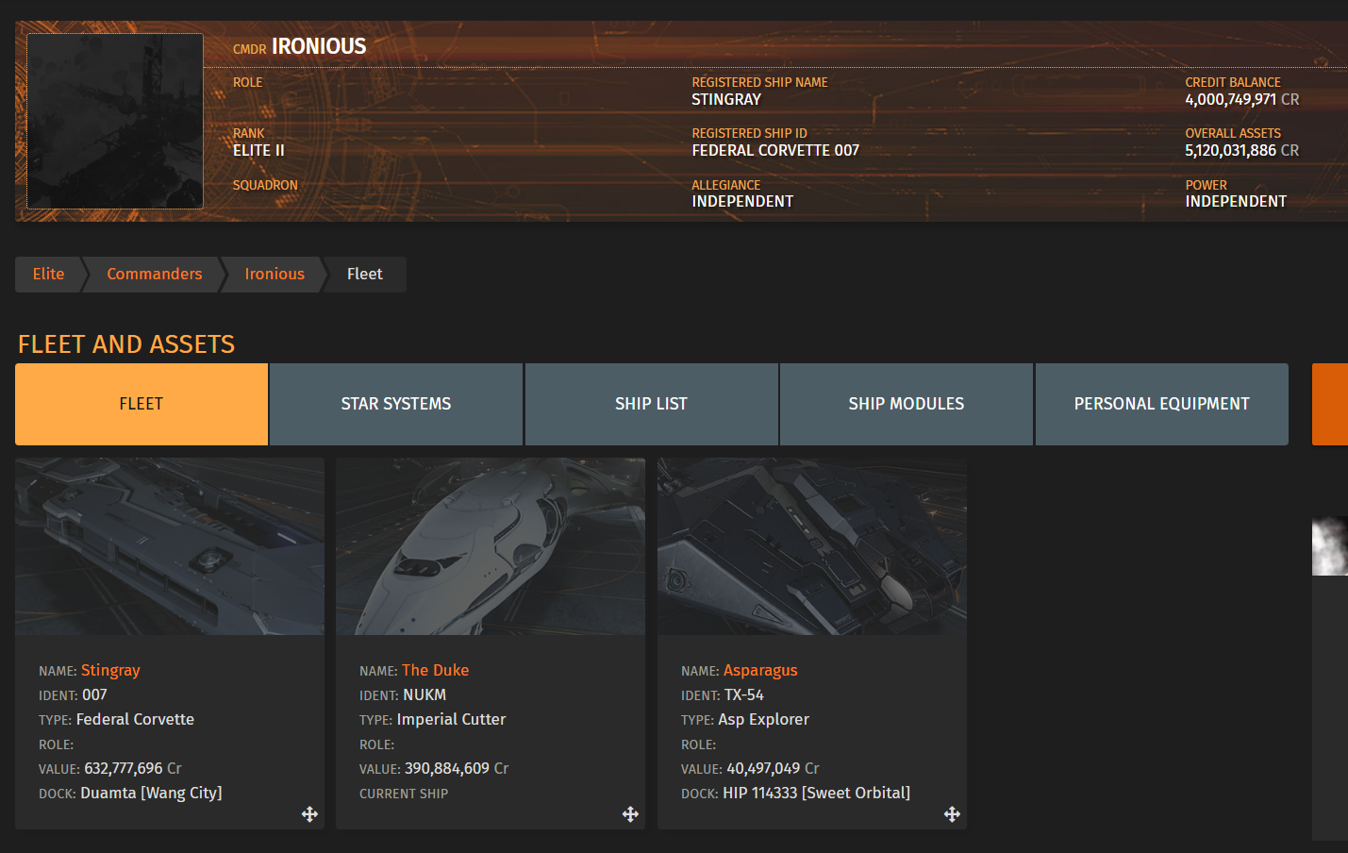The width and height of the screenshot is (1348, 853).
Task: Click The Duke value 390,884,609 Cr
Action: coord(457,768)
